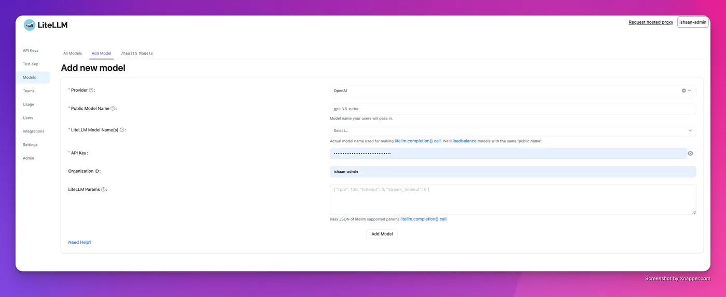Focus the API Key password field
The image size is (726, 297).
(508, 153)
